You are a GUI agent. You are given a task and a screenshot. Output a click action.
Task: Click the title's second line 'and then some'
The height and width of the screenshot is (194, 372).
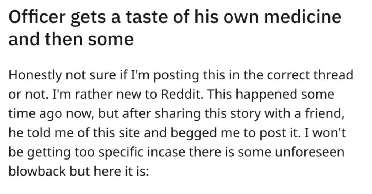point(71,39)
